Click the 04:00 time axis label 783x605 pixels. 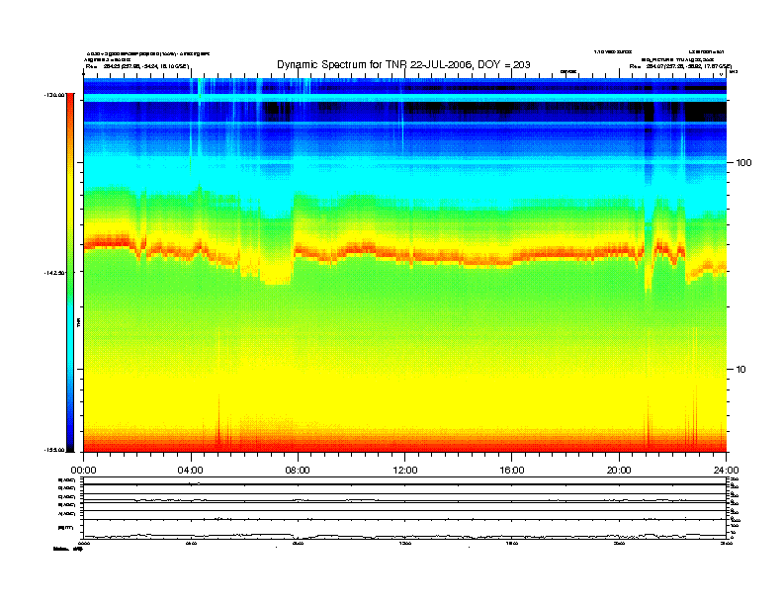pyautogui.click(x=191, y=470)
